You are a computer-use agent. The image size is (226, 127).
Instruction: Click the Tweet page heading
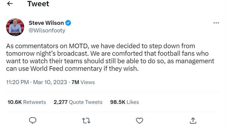[x=38, y=4]
